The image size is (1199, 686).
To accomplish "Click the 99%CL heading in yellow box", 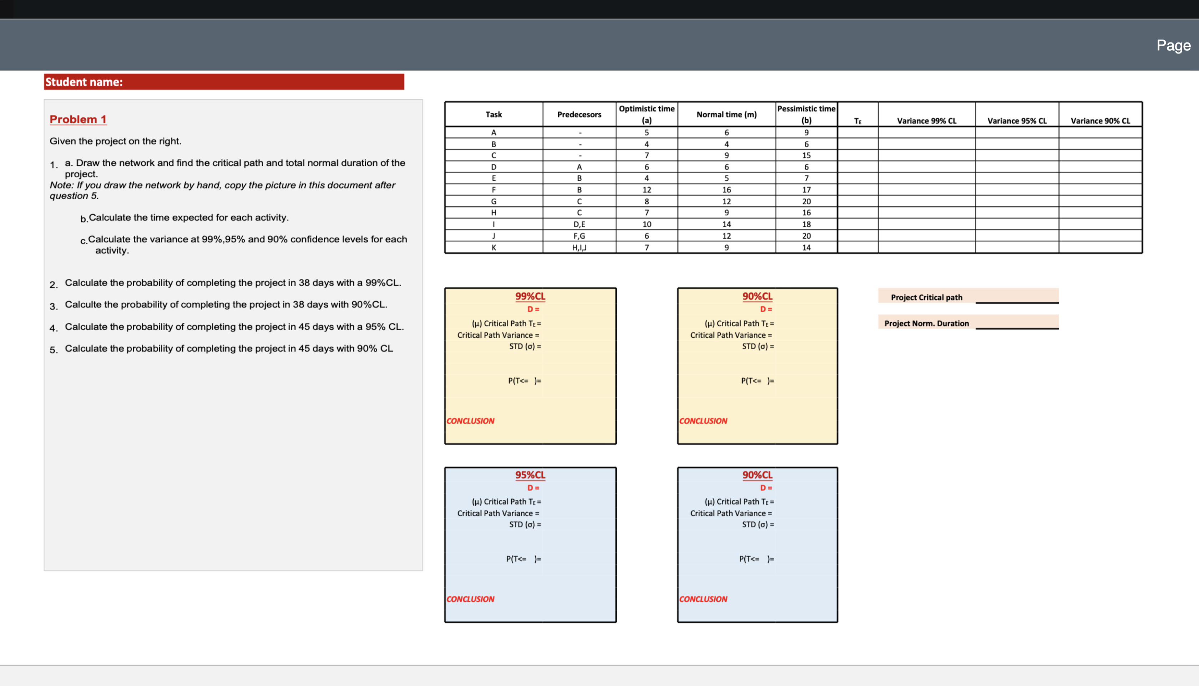I will [530, 296].
